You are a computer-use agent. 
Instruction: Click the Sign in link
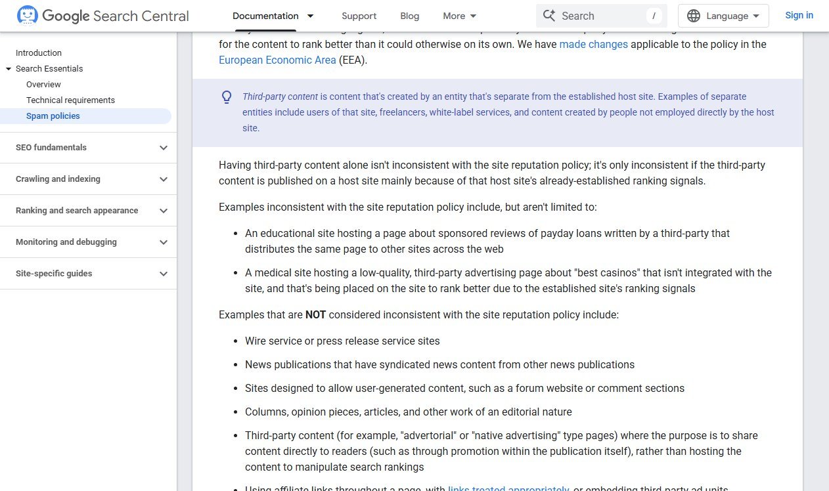(799, 15)
